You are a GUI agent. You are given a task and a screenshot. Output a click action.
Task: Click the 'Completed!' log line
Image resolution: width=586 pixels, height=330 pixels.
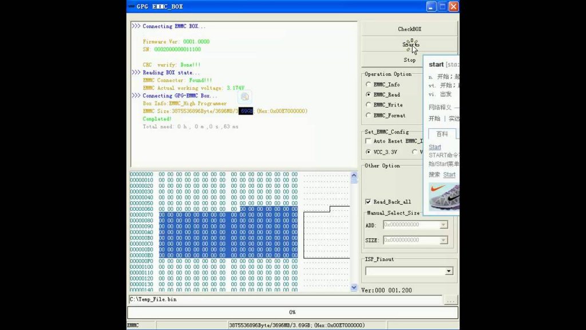pos(157,119)
